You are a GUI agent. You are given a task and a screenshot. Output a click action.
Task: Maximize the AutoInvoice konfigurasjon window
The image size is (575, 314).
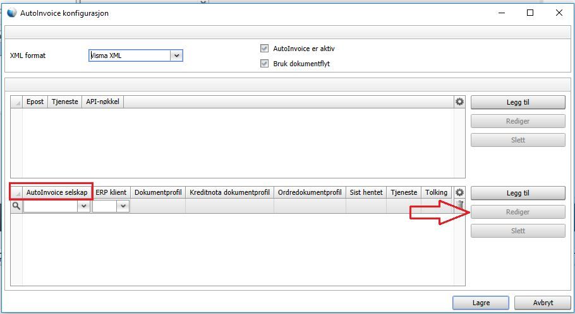click(x=530, y=13)
